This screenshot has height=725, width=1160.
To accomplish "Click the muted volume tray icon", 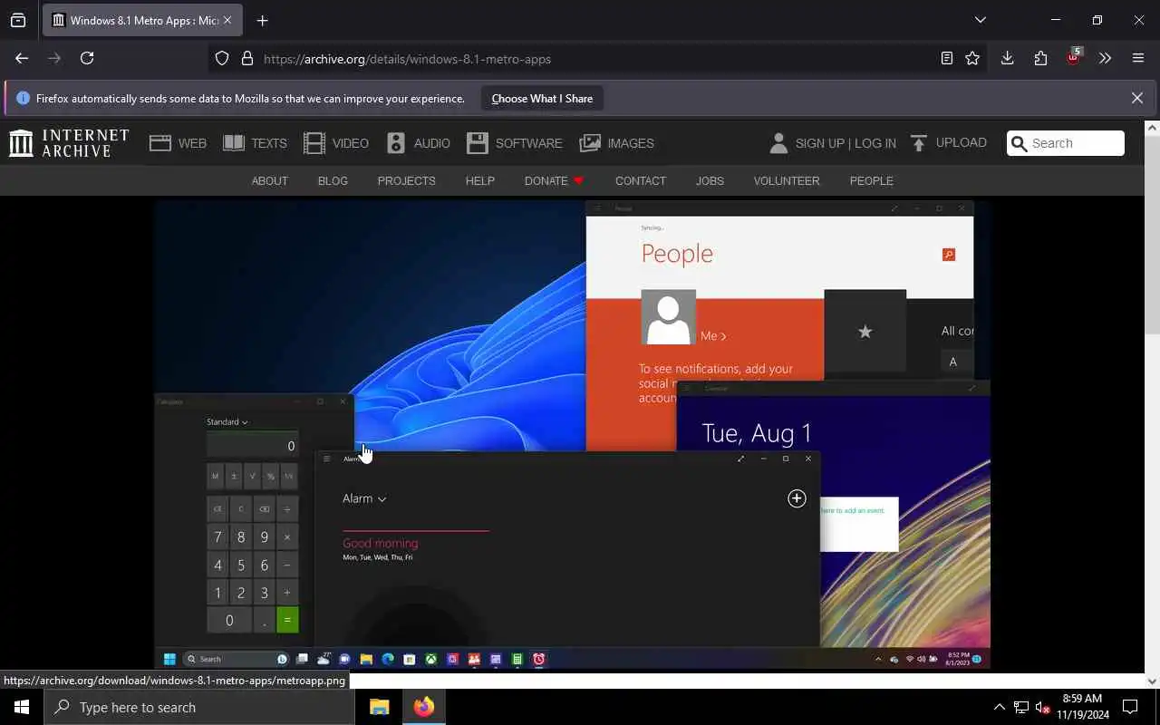I will (1043, 707).
